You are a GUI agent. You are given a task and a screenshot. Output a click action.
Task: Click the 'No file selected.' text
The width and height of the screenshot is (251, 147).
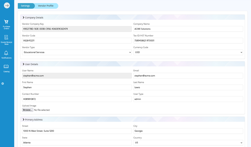[x=42, y=110]
